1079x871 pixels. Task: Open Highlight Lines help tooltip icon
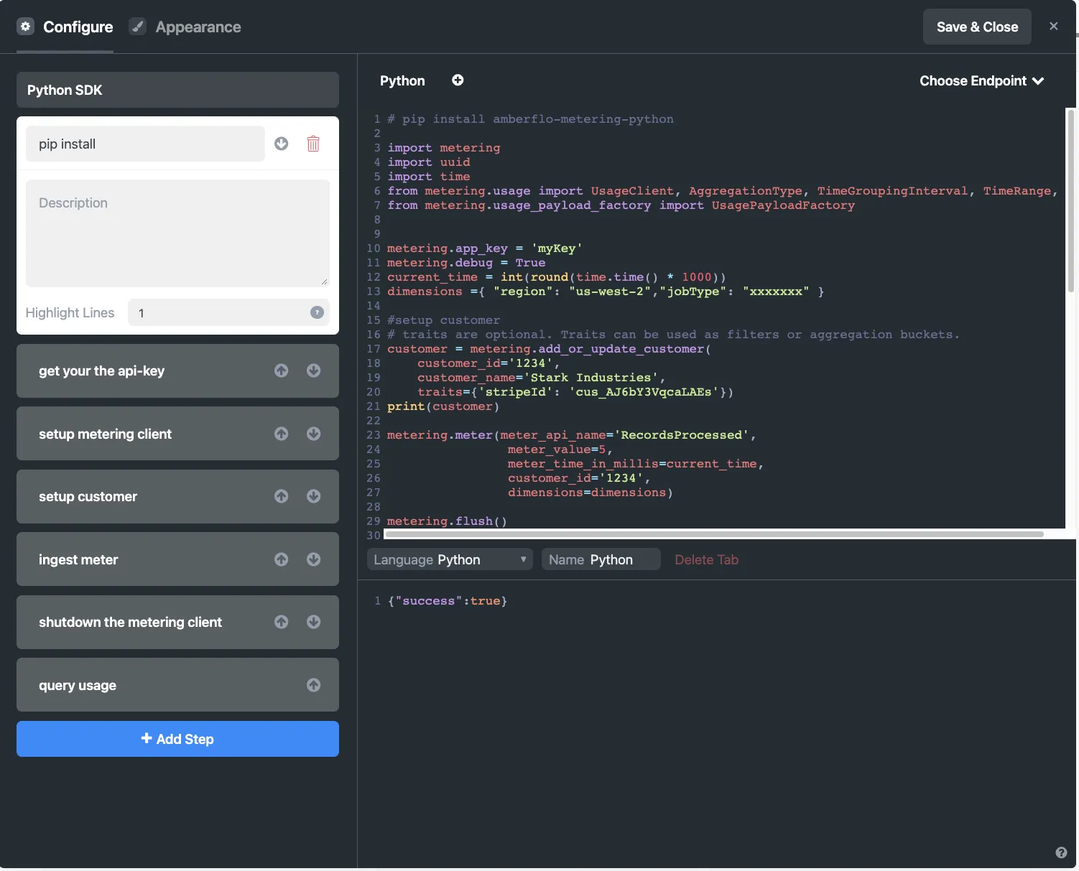pos(317,312)
